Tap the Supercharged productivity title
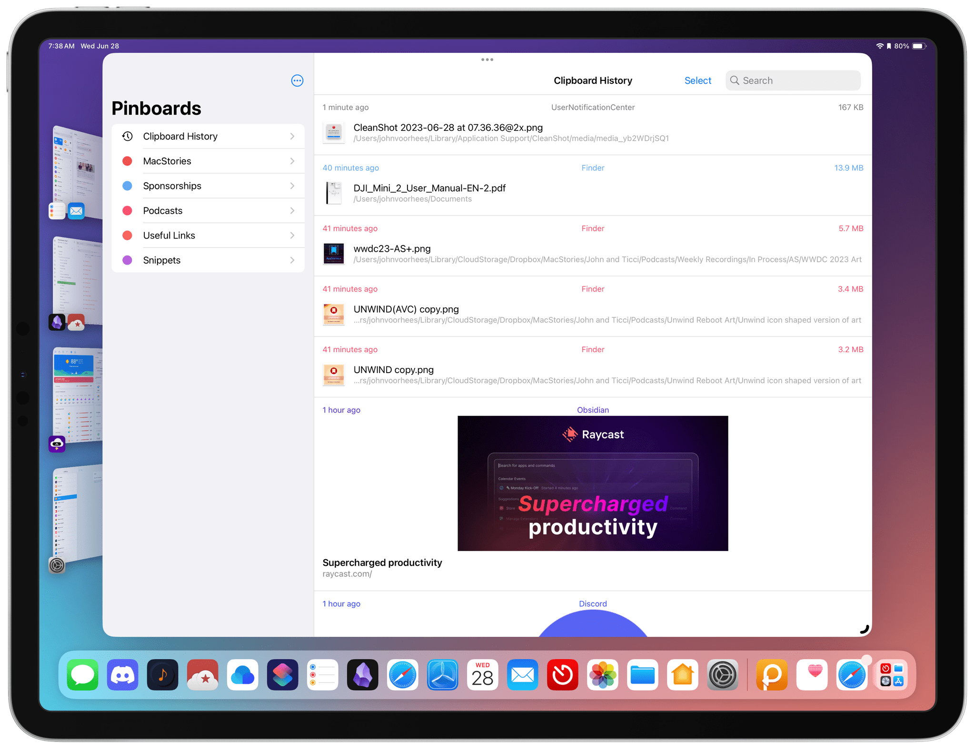The width and height of the screenshot is (975, 750). click(382, 562)
